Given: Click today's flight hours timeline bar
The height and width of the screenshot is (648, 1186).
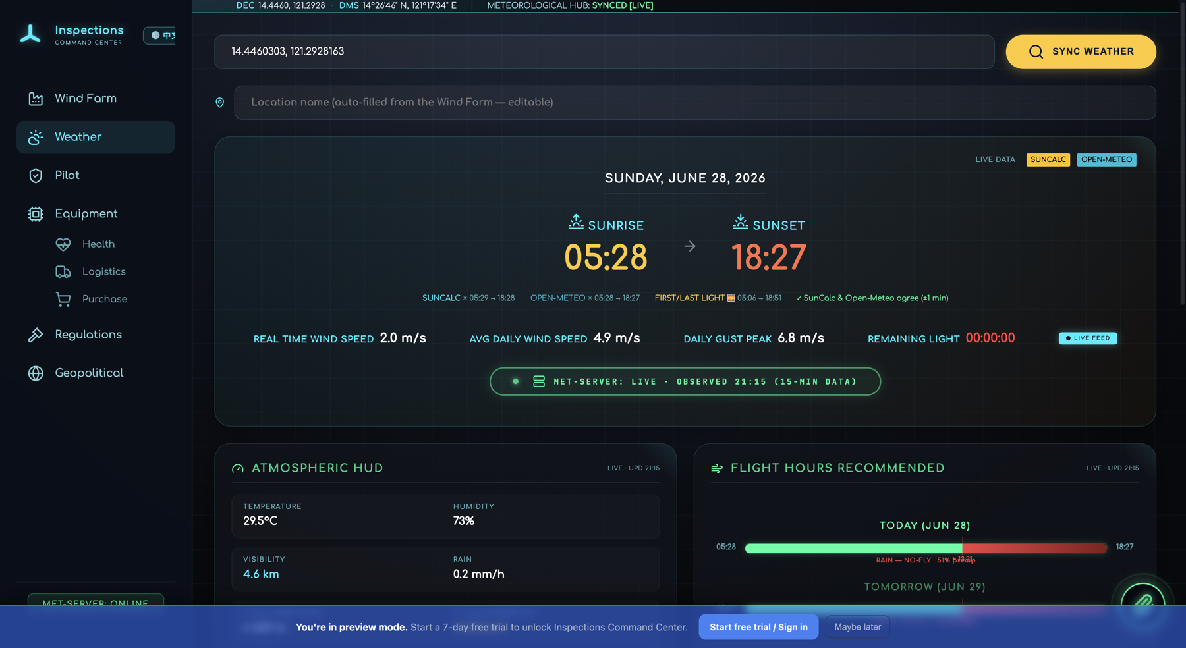Looking at the screenshot, I should 926,548.
